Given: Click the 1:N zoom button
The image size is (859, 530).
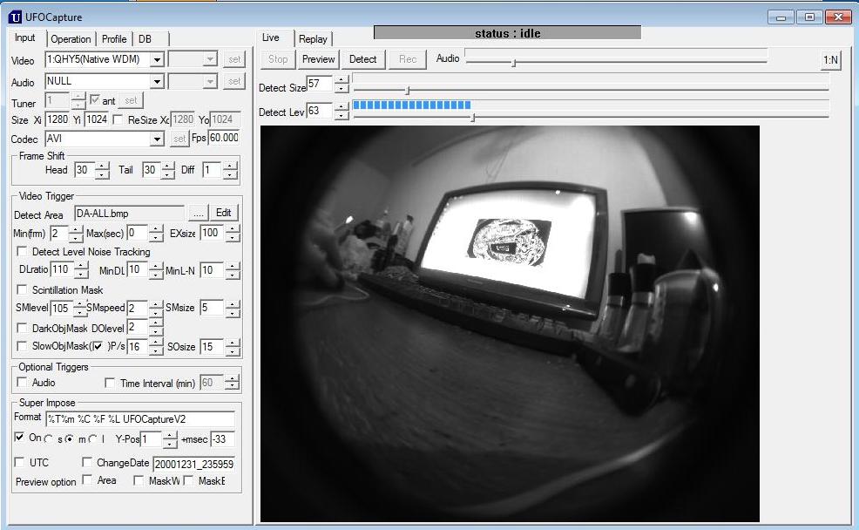Looking at the screenshot, I should pyautogui.click(x=830, y=60).
